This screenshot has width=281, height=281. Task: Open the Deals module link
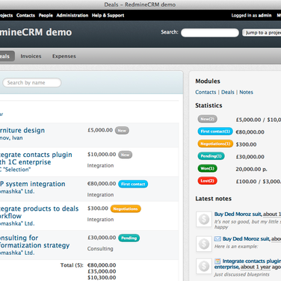(228, 92)
